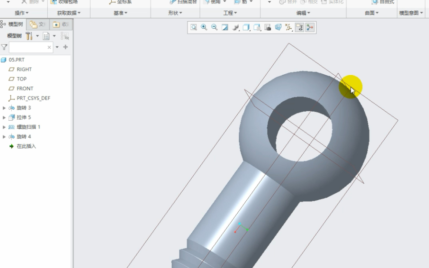Viewport: 429px width, 268px height.
Task: Click the model tree search input field
Action: (x=28, y=46)
